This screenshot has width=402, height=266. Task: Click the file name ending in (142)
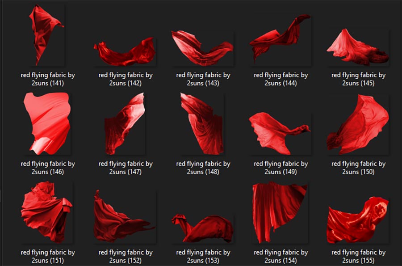[126, 79]
